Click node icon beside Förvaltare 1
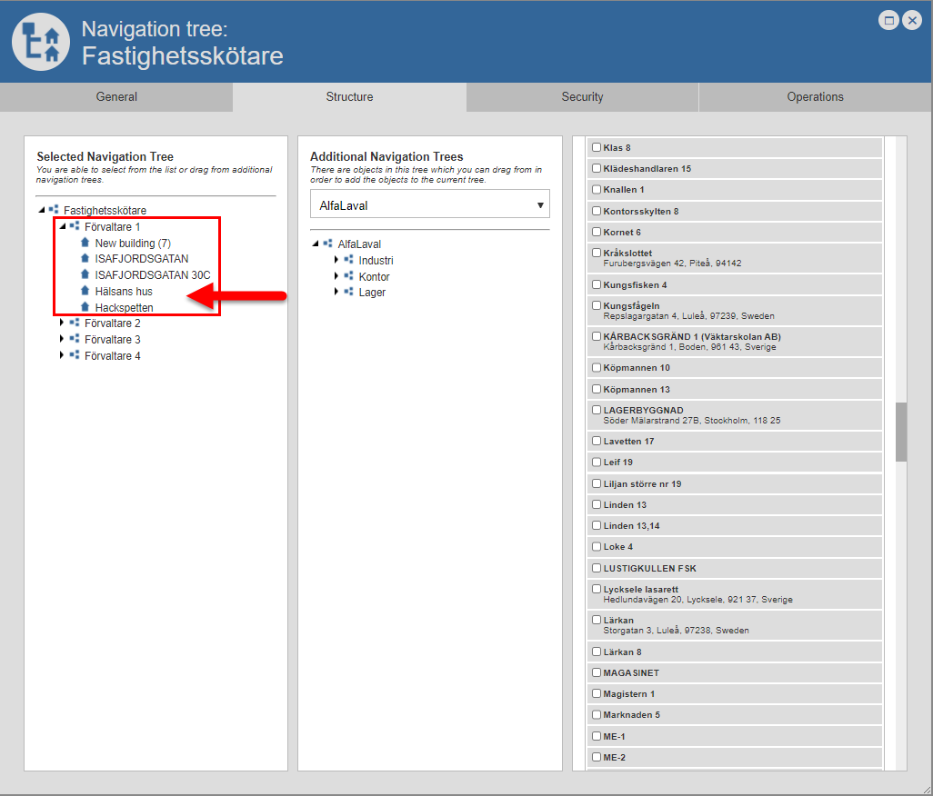 pos(75,226)
